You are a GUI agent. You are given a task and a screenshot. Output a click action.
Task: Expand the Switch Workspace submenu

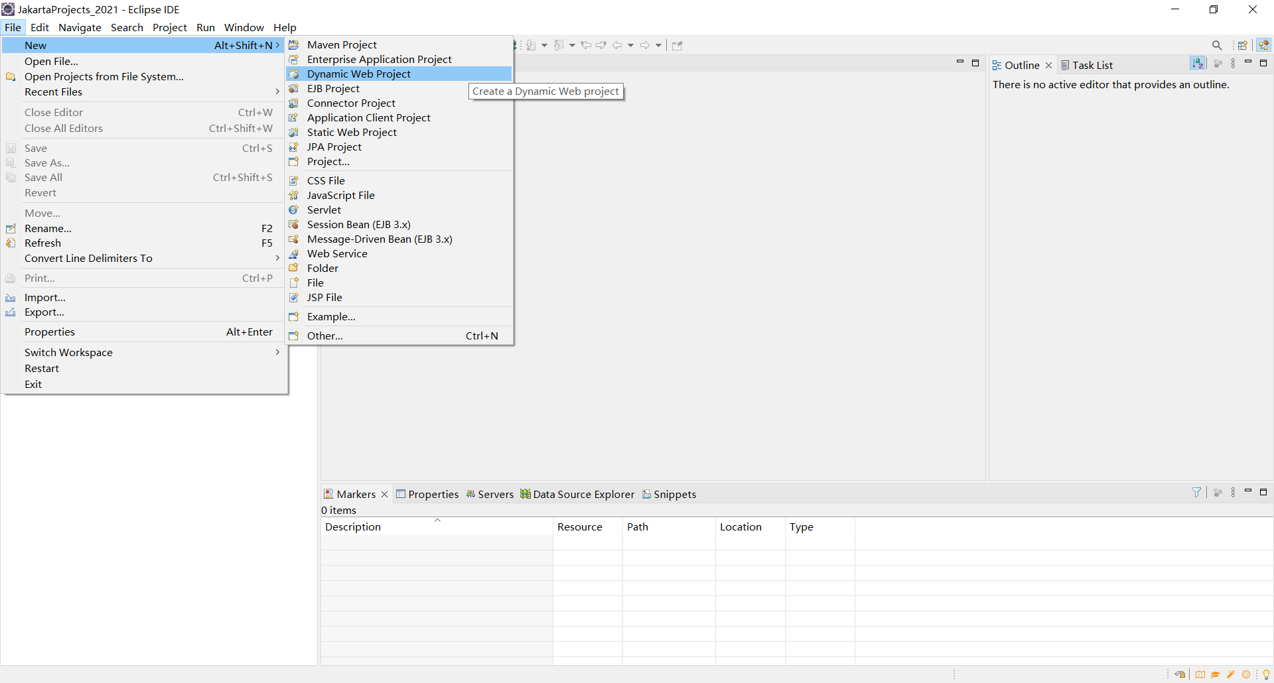pyautogui.click(x=143, y=352)
